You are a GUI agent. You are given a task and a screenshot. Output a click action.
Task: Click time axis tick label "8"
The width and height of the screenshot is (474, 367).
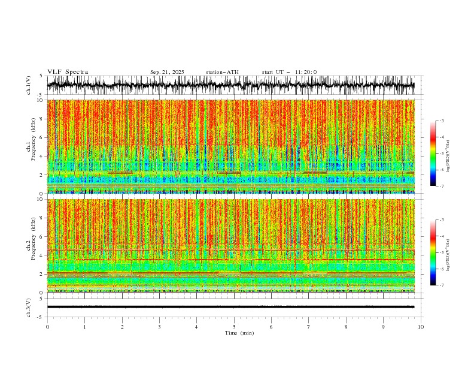click(x=346, y=327)
